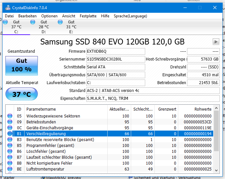Open the Optionen menu

49,16
